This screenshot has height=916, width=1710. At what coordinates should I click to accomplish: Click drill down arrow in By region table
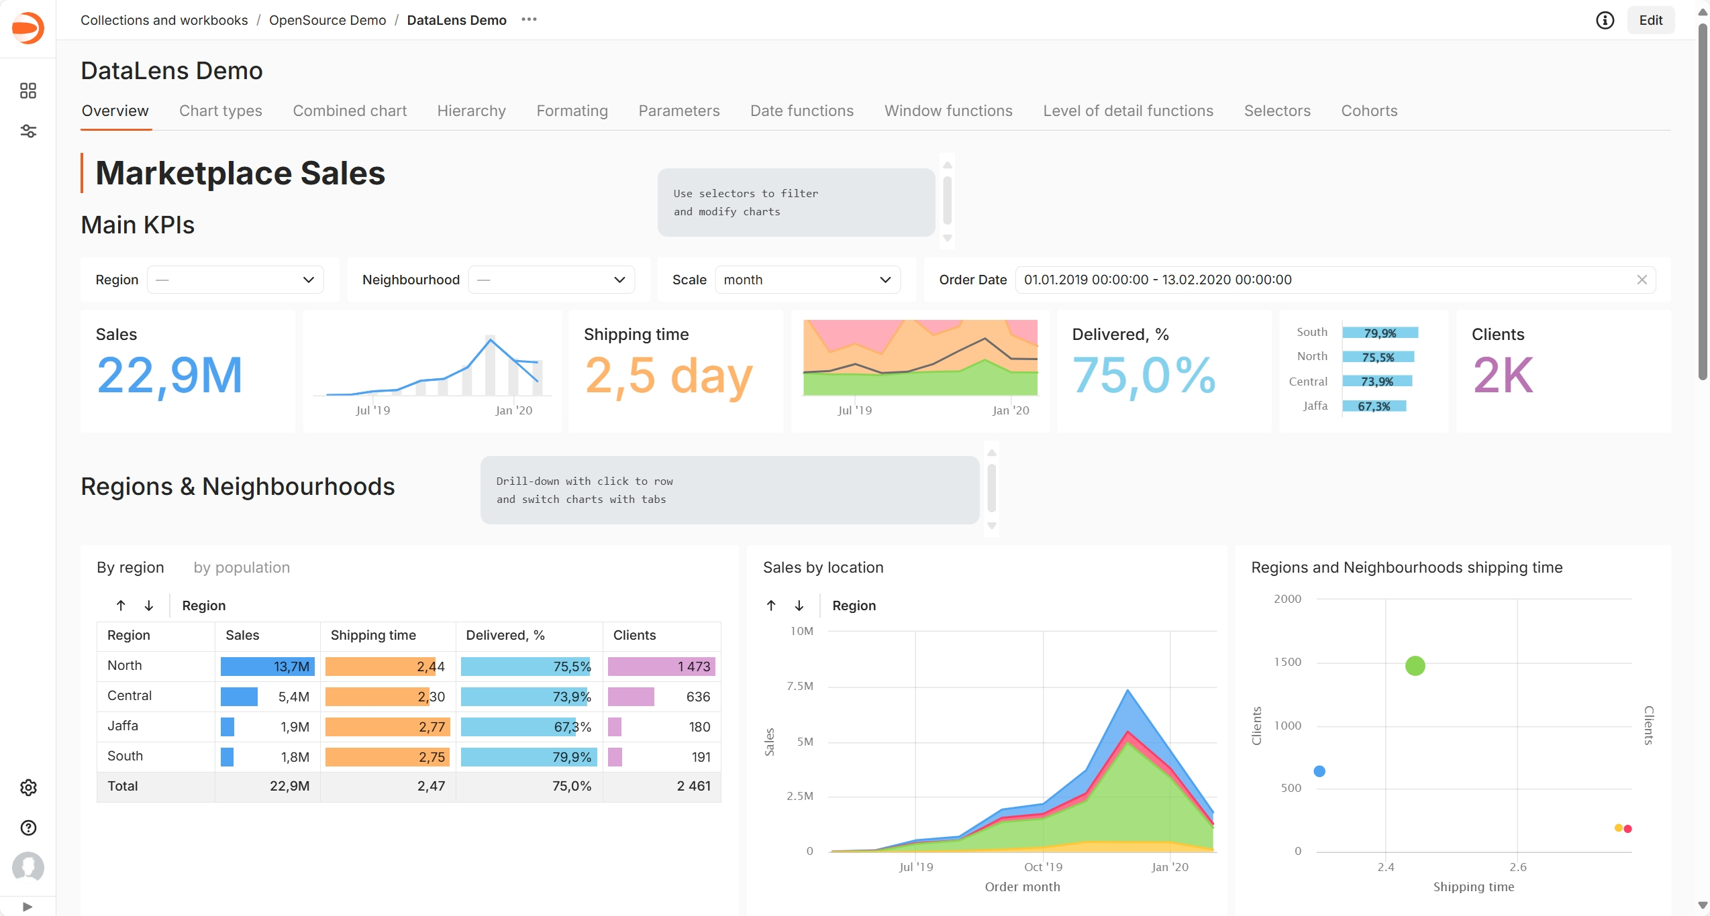pos(149,606)
